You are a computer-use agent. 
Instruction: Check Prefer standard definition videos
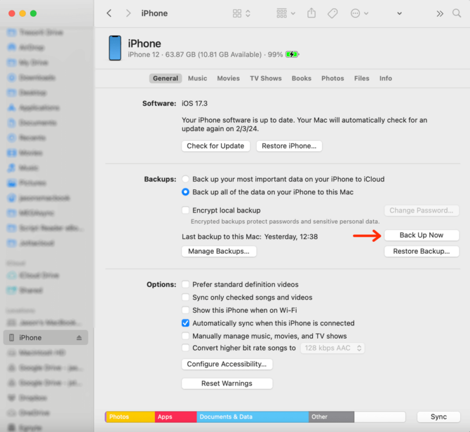coord(186,284)
